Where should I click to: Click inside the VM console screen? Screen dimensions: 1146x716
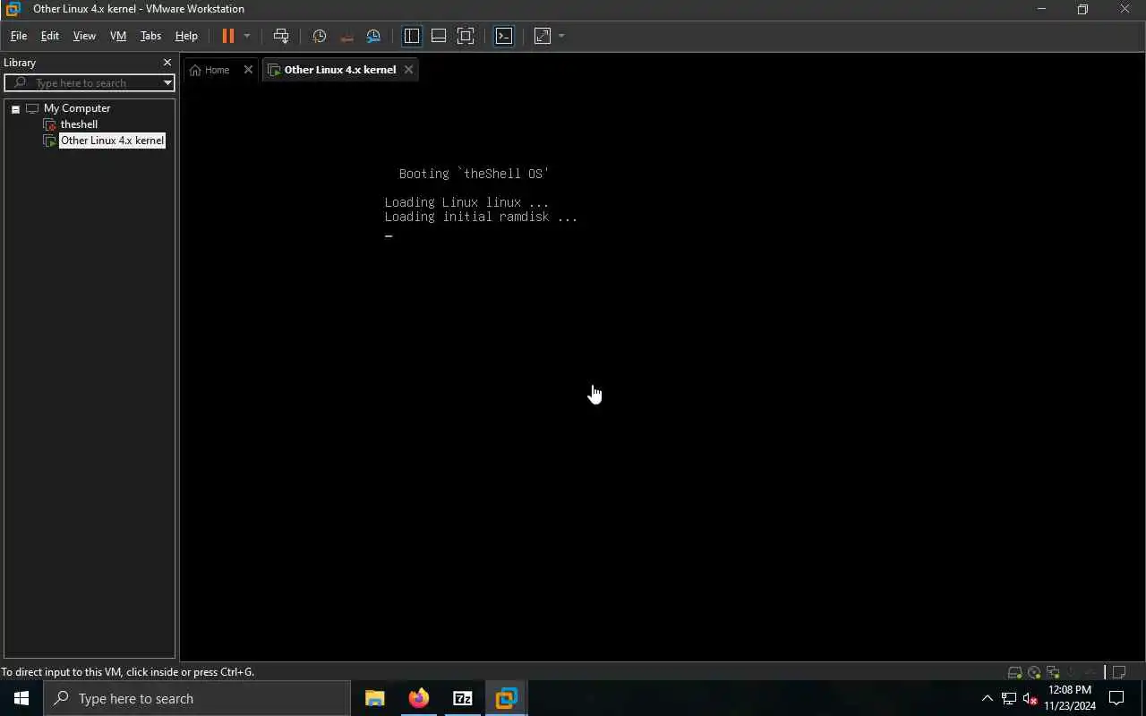coord(663,371)
